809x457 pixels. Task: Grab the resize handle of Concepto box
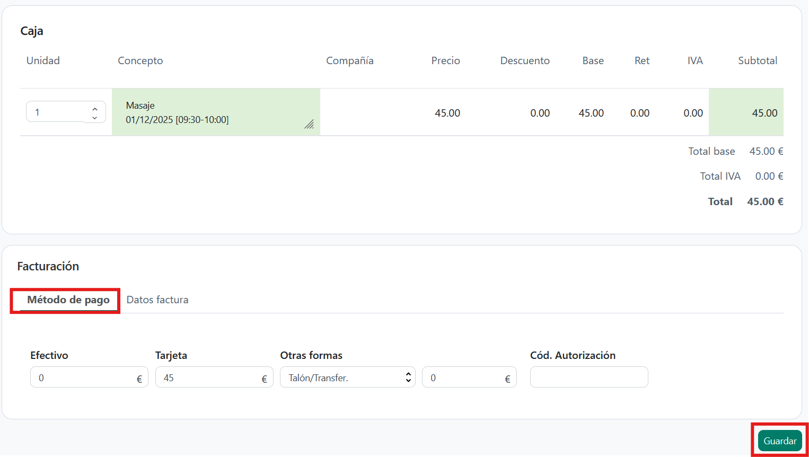click(309, 125)
